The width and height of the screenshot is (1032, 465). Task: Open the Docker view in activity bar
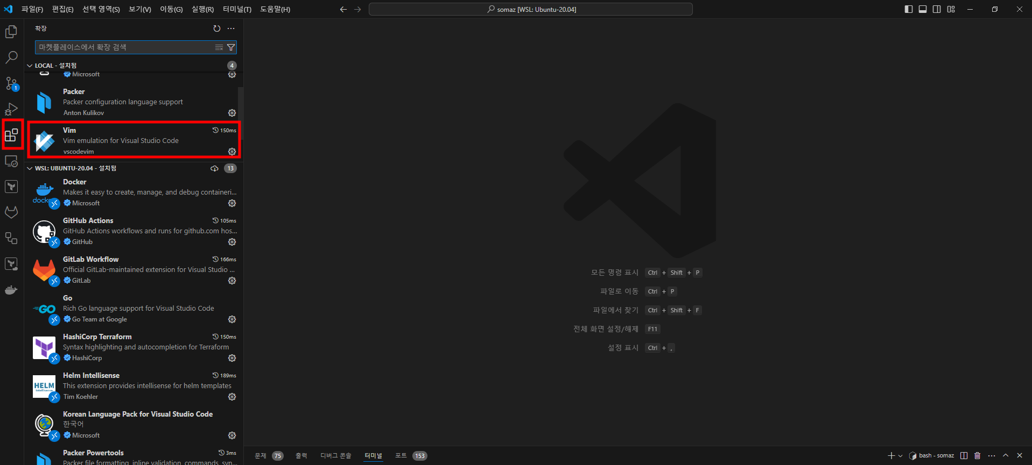coord(11,290)
